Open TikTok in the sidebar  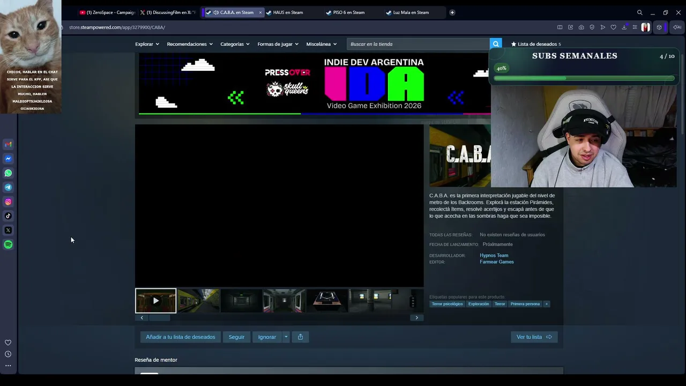(x=8, y=216)
